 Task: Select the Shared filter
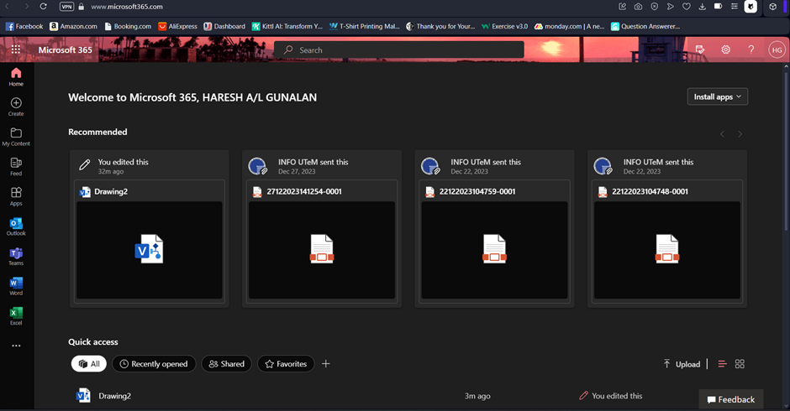[x=226, y=364]
